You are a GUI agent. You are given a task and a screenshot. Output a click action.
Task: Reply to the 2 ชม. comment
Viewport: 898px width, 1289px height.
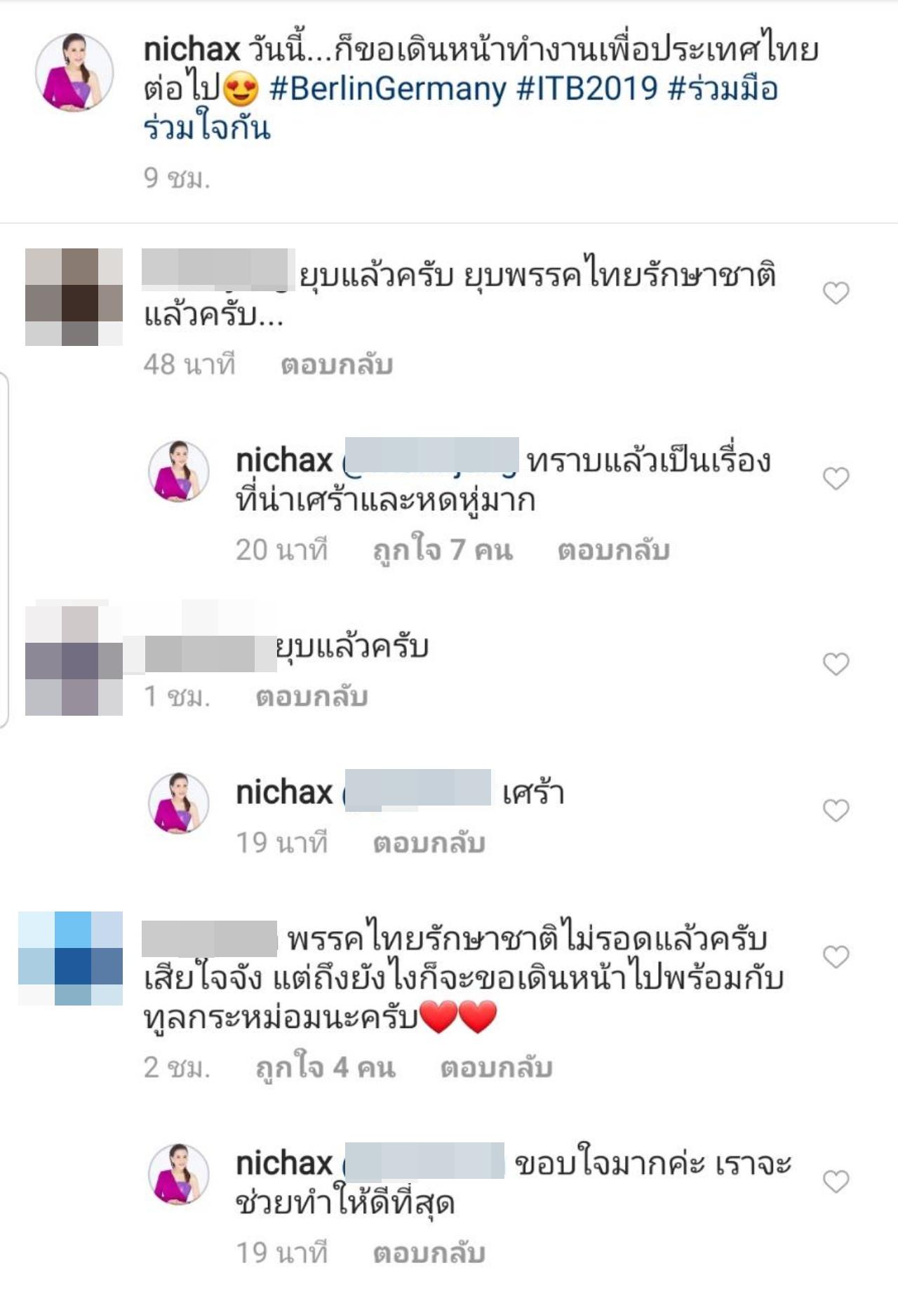(x=497, y=1067)
